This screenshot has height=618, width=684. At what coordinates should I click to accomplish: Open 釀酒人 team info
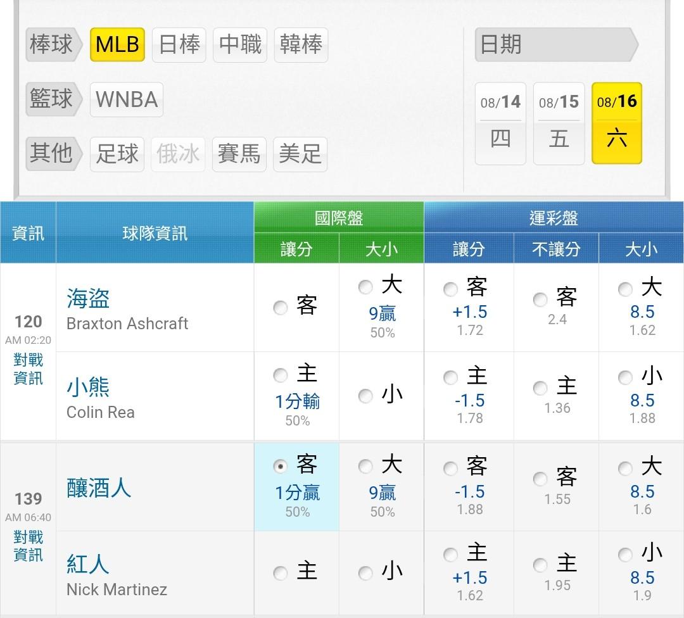click(99, 488)
